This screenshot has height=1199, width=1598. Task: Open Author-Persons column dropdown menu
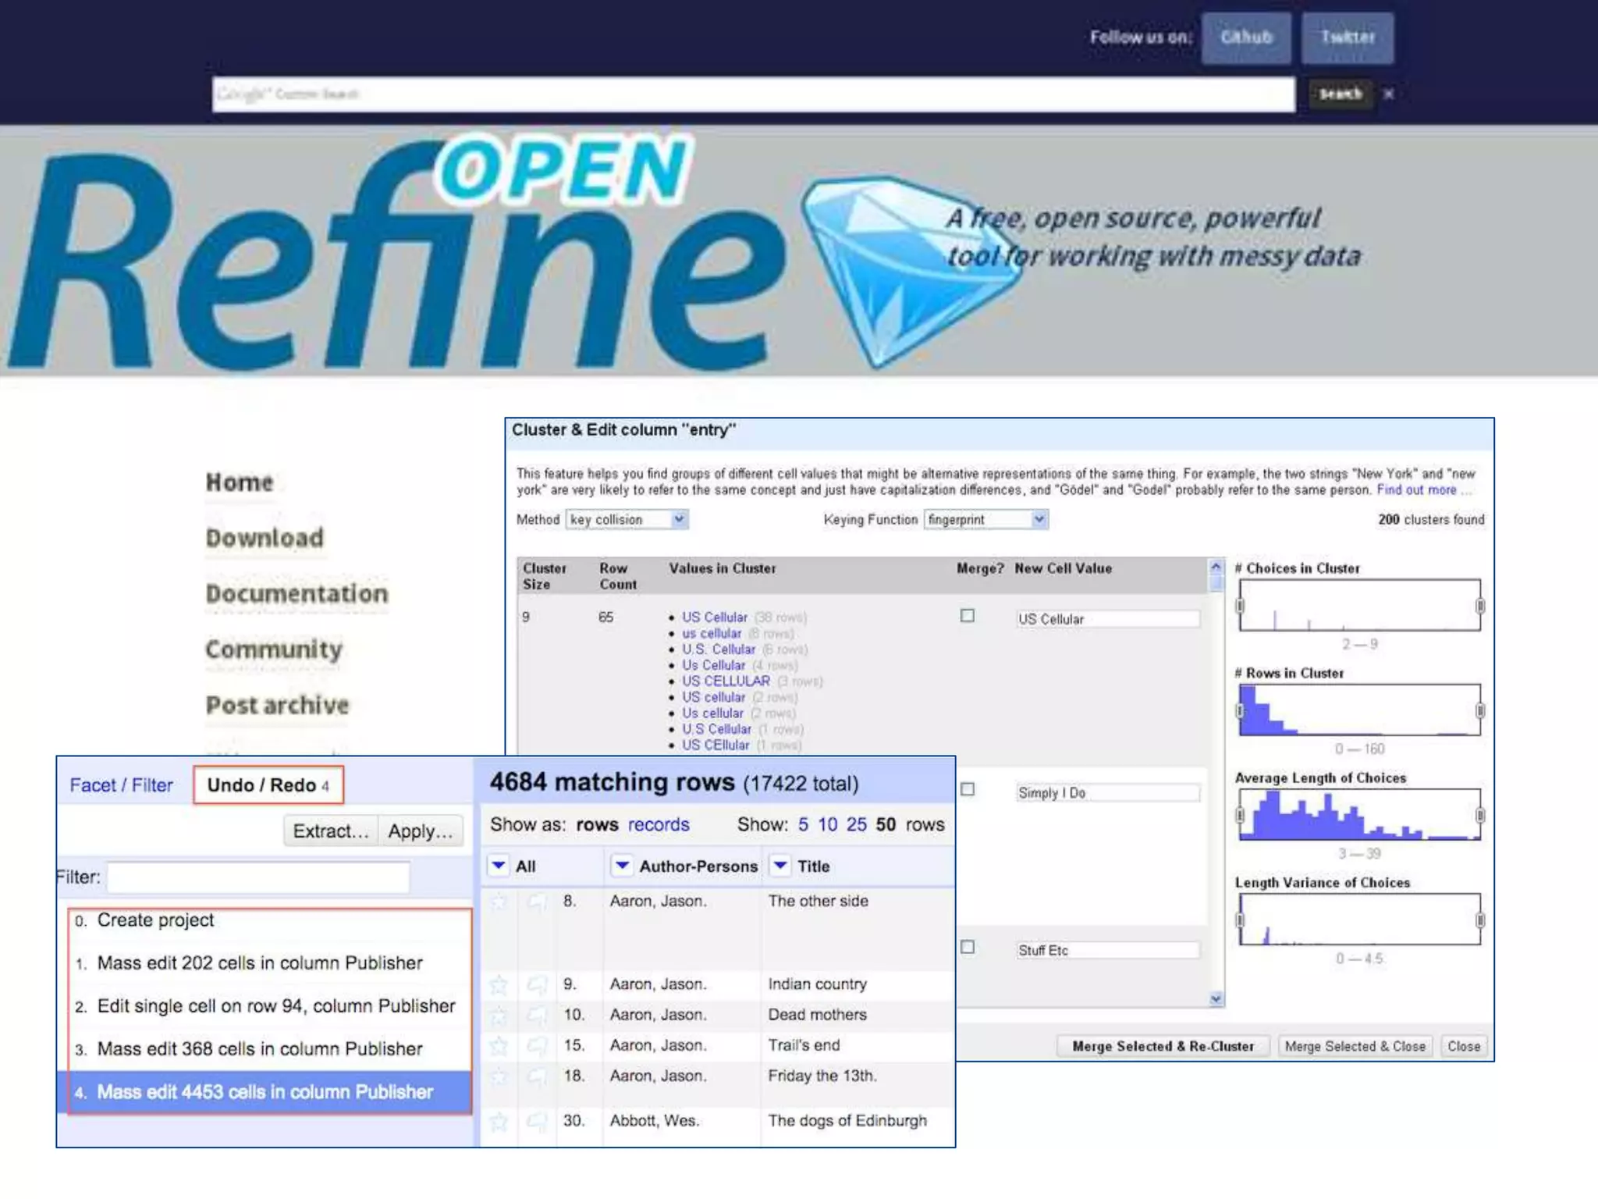click(x=622, y=866)
